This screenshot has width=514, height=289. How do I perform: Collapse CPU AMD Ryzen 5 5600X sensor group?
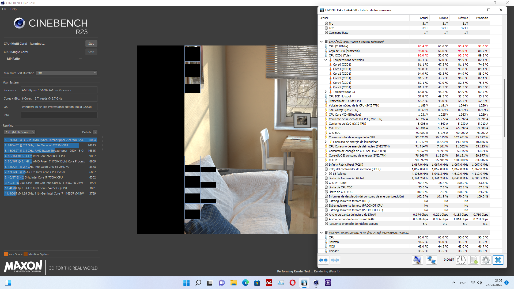pos(321,42)
